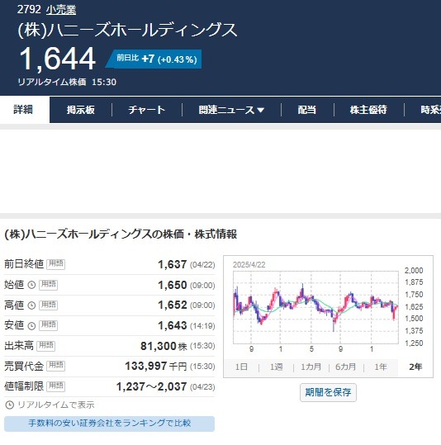The image size is (441, 445).
Task: Click the 2-year stock price chart
Action: [315, 308]
